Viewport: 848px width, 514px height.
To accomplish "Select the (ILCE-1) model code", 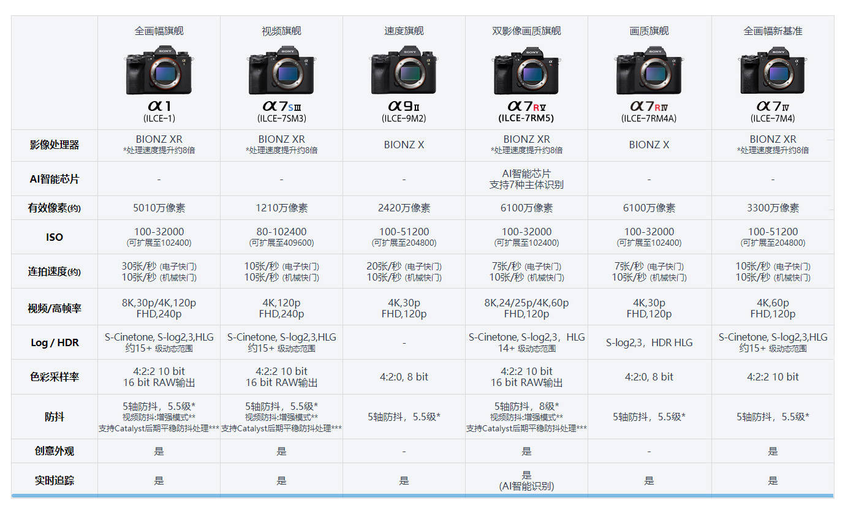I will [159, 118].
